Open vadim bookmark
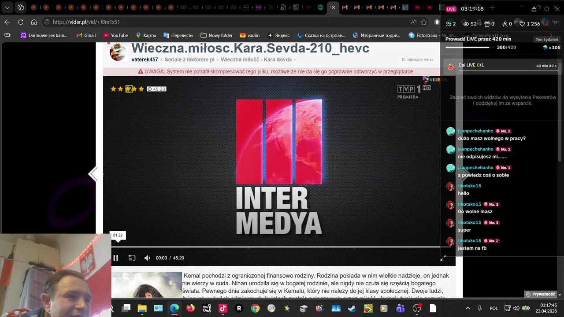 coord(249,35)
